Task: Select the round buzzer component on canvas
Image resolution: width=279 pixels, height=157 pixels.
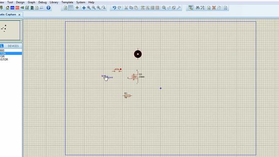Action: pyautogui.click(x=138, y=54)
